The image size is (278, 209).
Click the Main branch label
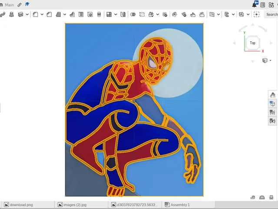[9, 5]
